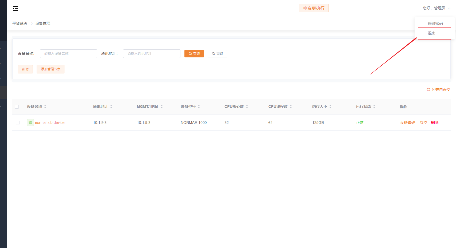Open the normal-slb-device link
This screenshot has height=248, width=456.
click(x=50, y=123)
